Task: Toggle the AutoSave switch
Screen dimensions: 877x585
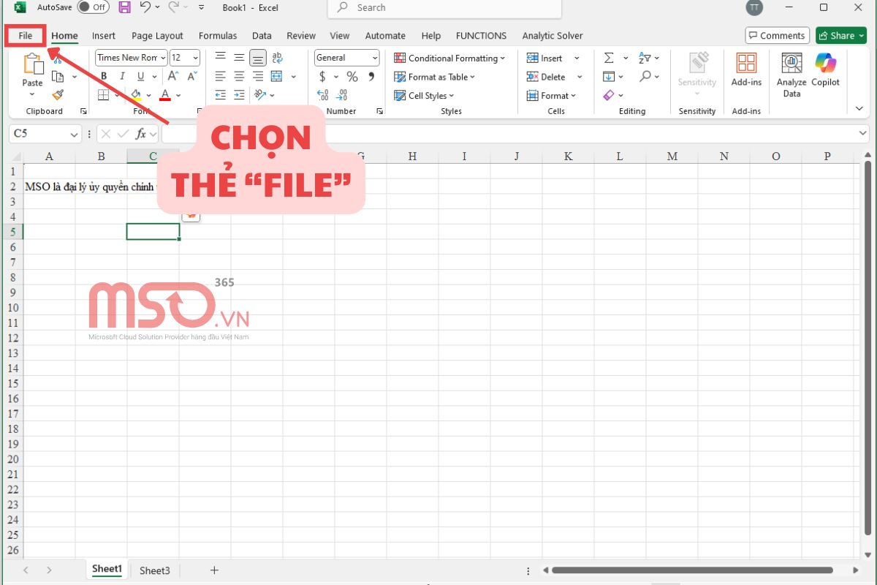Action: pos(93,7)
